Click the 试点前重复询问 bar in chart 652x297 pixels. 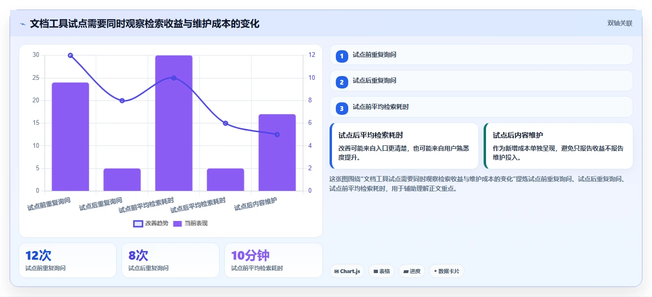pos(70,137)
